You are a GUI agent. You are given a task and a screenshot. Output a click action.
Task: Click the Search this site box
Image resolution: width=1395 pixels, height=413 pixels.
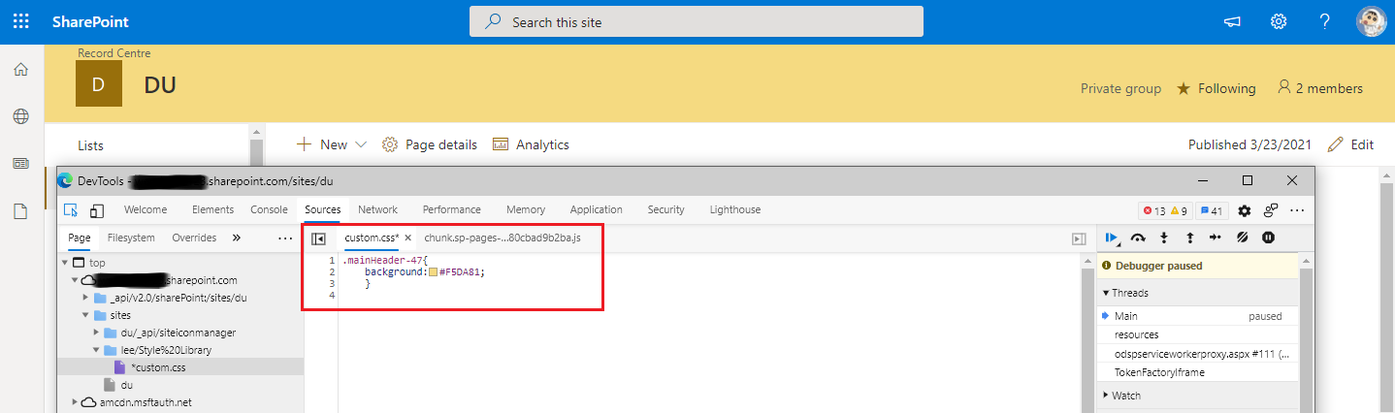click(697, 21)
